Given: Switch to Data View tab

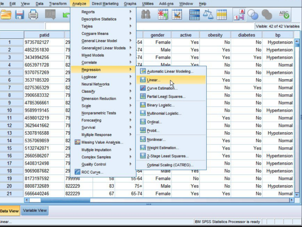Looking at the screenshot, I should (x=10, y=211).
